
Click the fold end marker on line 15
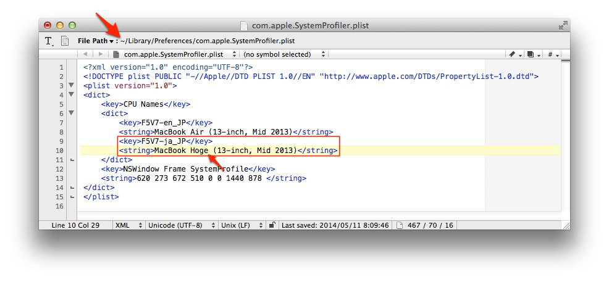pos(72,197)
